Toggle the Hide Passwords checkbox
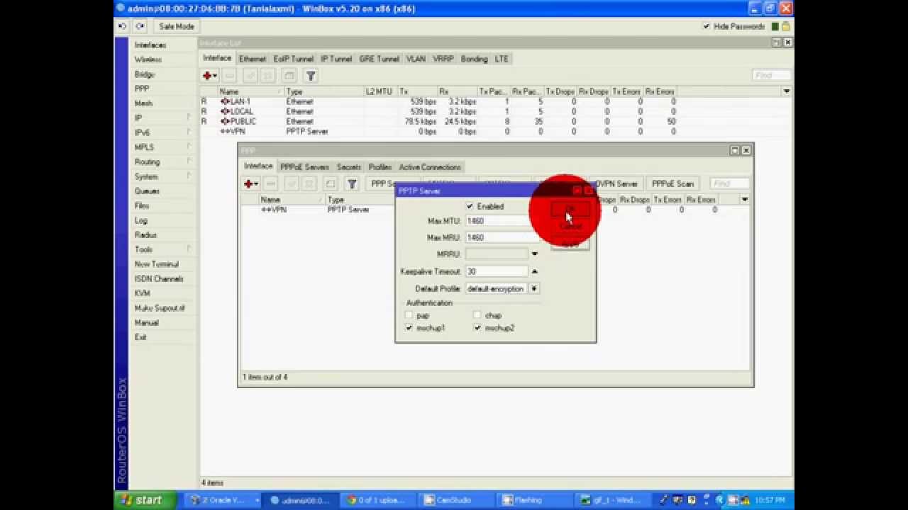Screen dimensions: 908x510 (707, 26)
